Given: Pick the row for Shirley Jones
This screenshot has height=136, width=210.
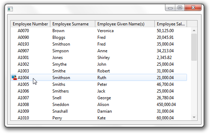Looking at the screenshot, I should (x=99, y=58).
